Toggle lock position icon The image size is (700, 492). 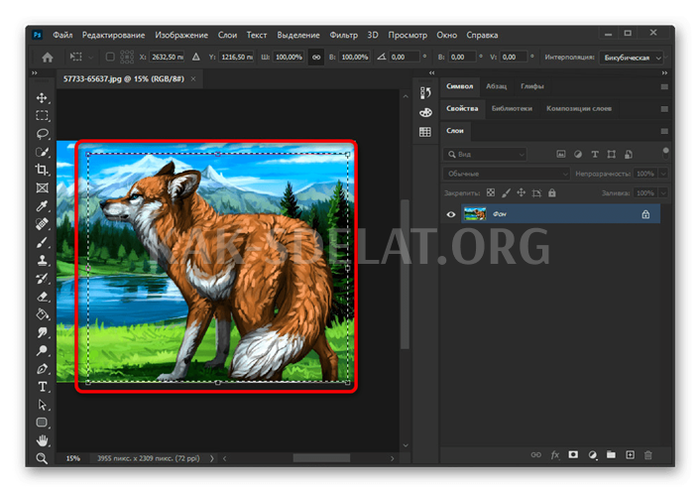[521, 192]
